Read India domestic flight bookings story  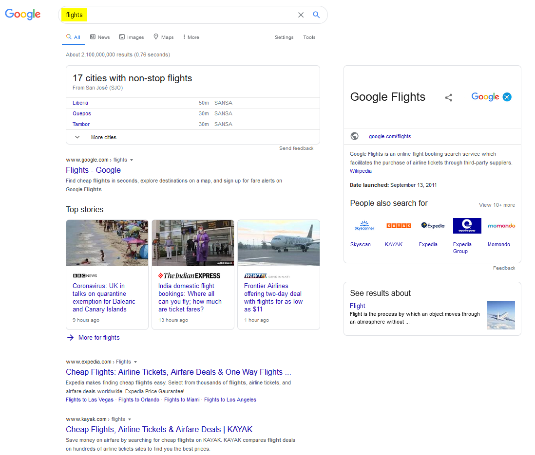[190, 297]
